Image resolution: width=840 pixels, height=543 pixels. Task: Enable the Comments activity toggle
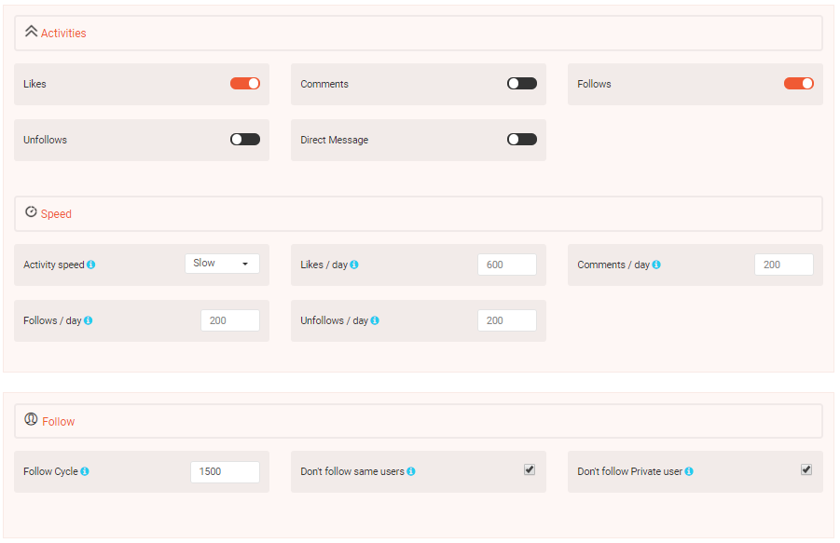pyautogui.click(x=521, y=83)
